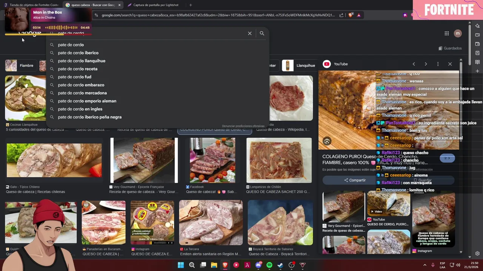Select suggestion 'pate de cerdo mercadona'
The height and width of the screenshot is (271, 483).
pyautogui.click(x=158, y=93)
